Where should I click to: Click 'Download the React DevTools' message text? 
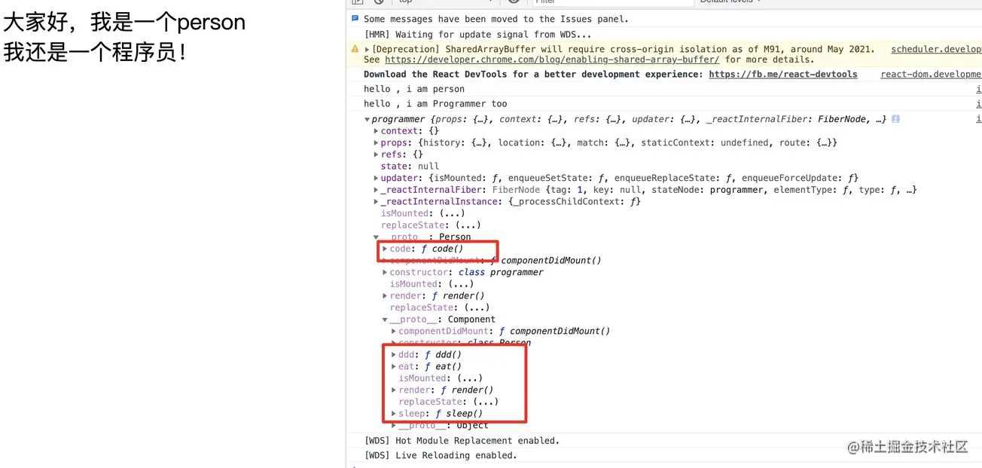pyautogui.click(x=533, y=75)
